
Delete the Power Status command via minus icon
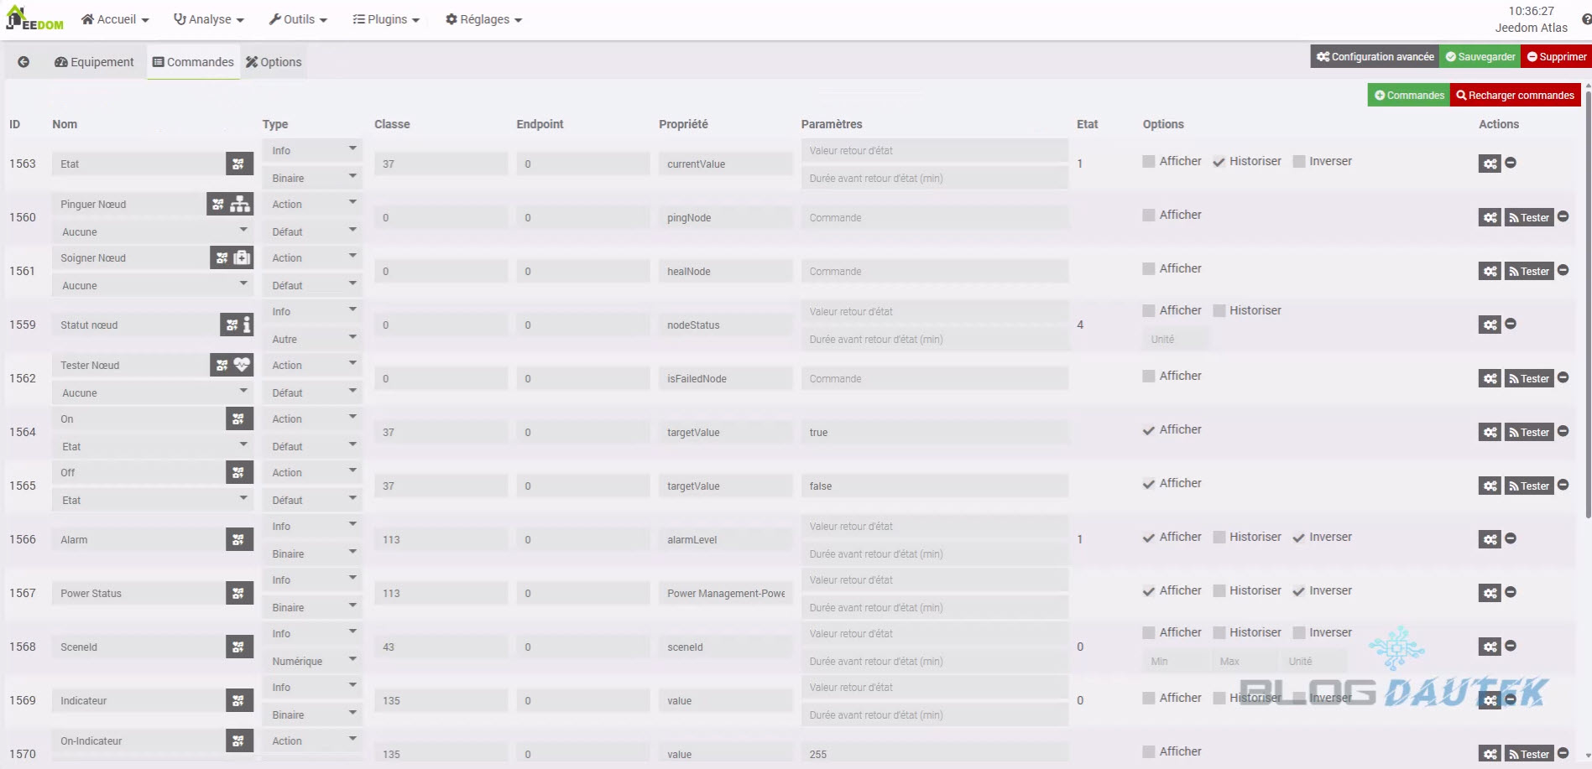[x=1510, y=592]
